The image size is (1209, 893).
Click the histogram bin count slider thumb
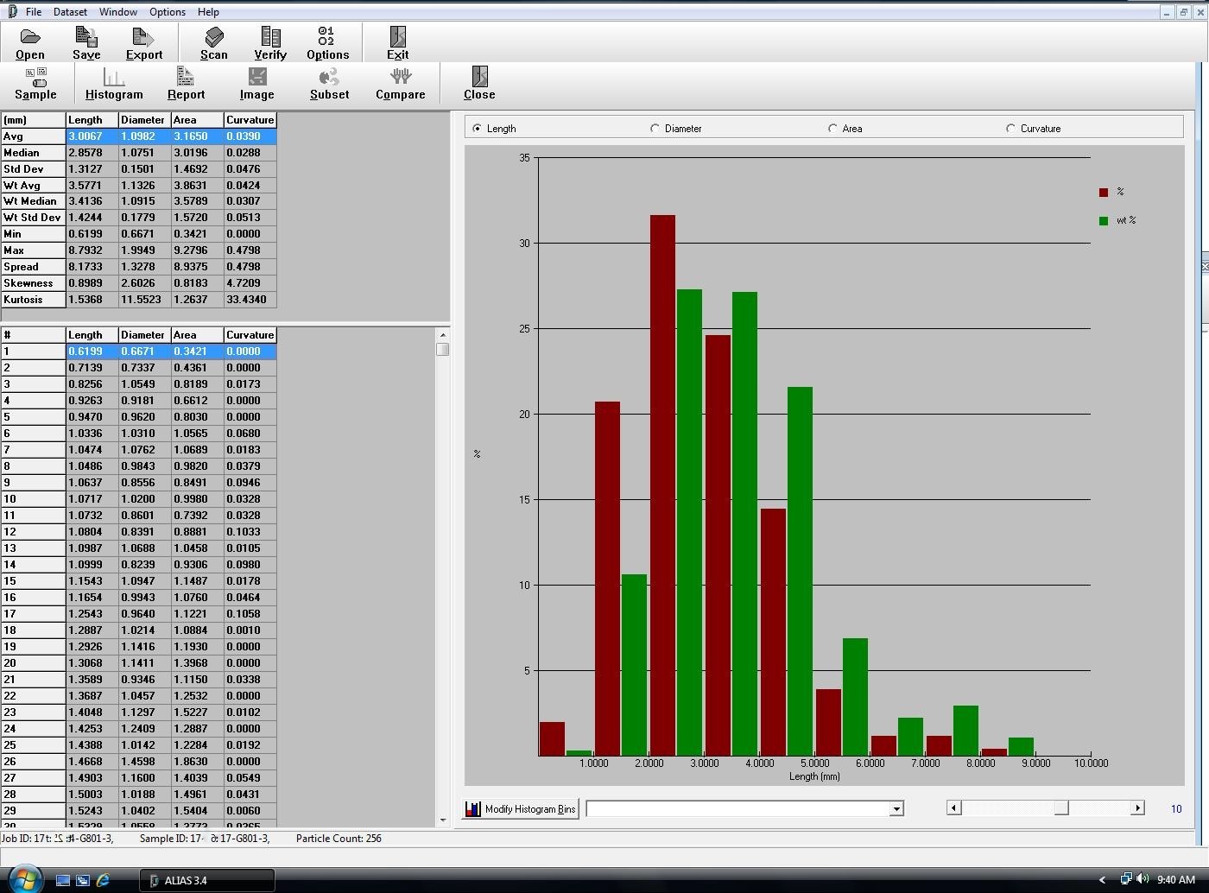[x=1061, y=808]
